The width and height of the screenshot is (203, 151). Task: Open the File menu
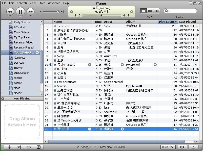tap(4, 3)
